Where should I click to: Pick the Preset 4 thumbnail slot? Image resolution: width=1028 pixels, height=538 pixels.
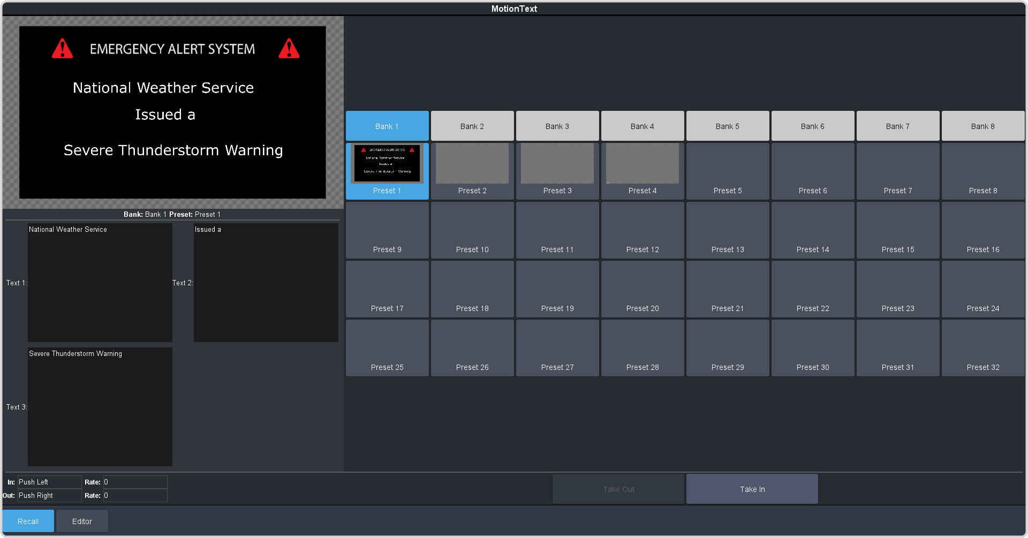coord(642,164)
